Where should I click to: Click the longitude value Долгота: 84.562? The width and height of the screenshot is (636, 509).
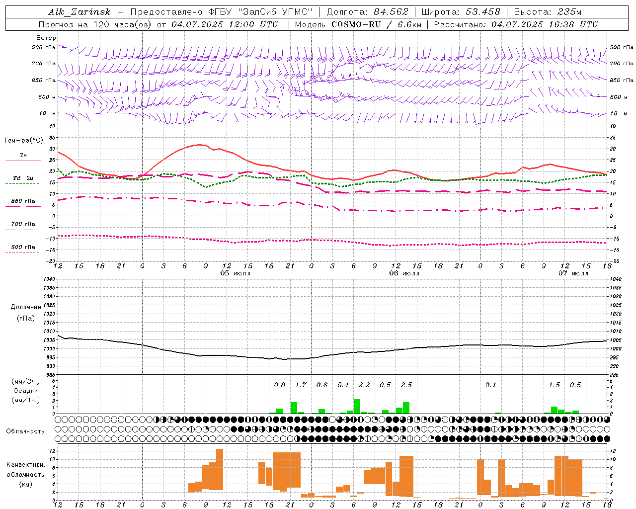tap(367, 12)
